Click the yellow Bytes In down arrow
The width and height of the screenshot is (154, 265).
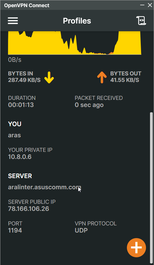tap(49, 77)
